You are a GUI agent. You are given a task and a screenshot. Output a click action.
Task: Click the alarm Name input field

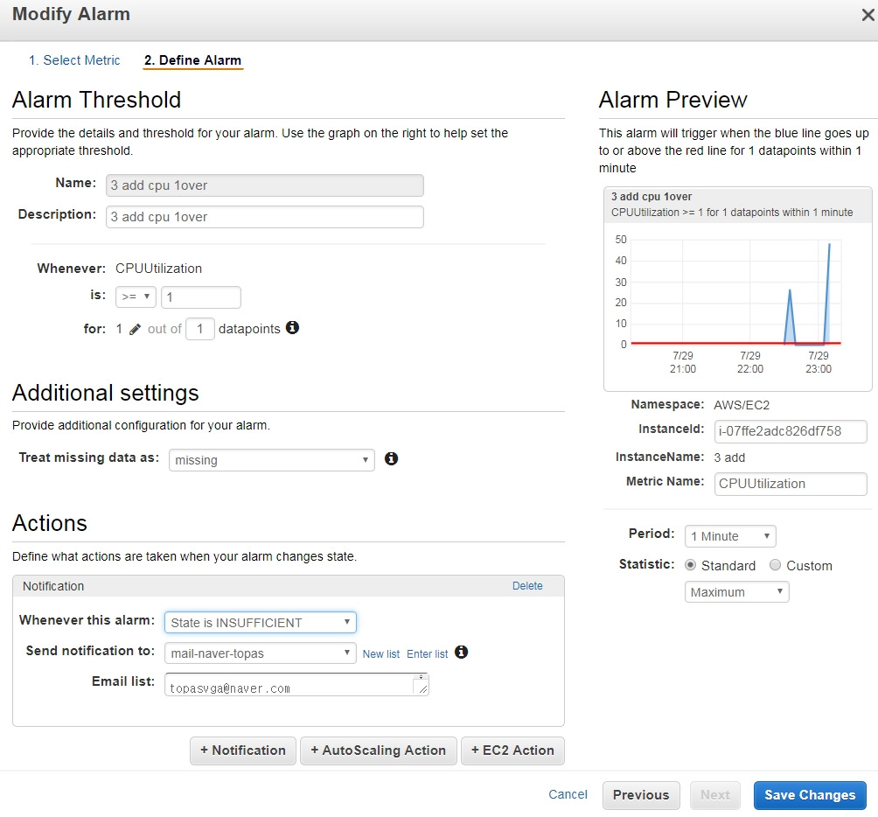[265, 185]
